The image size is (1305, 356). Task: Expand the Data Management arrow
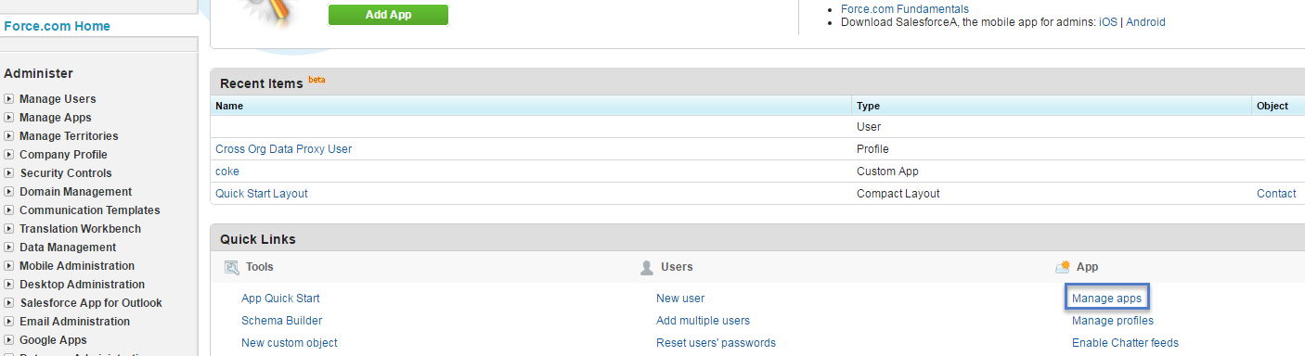click(8, 248)
